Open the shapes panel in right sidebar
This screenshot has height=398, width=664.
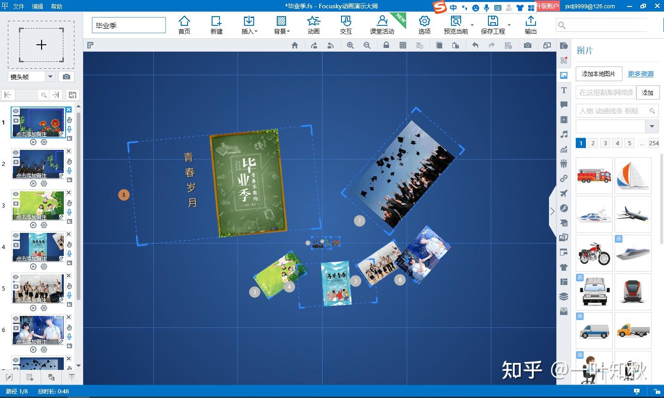coord(564,46)
